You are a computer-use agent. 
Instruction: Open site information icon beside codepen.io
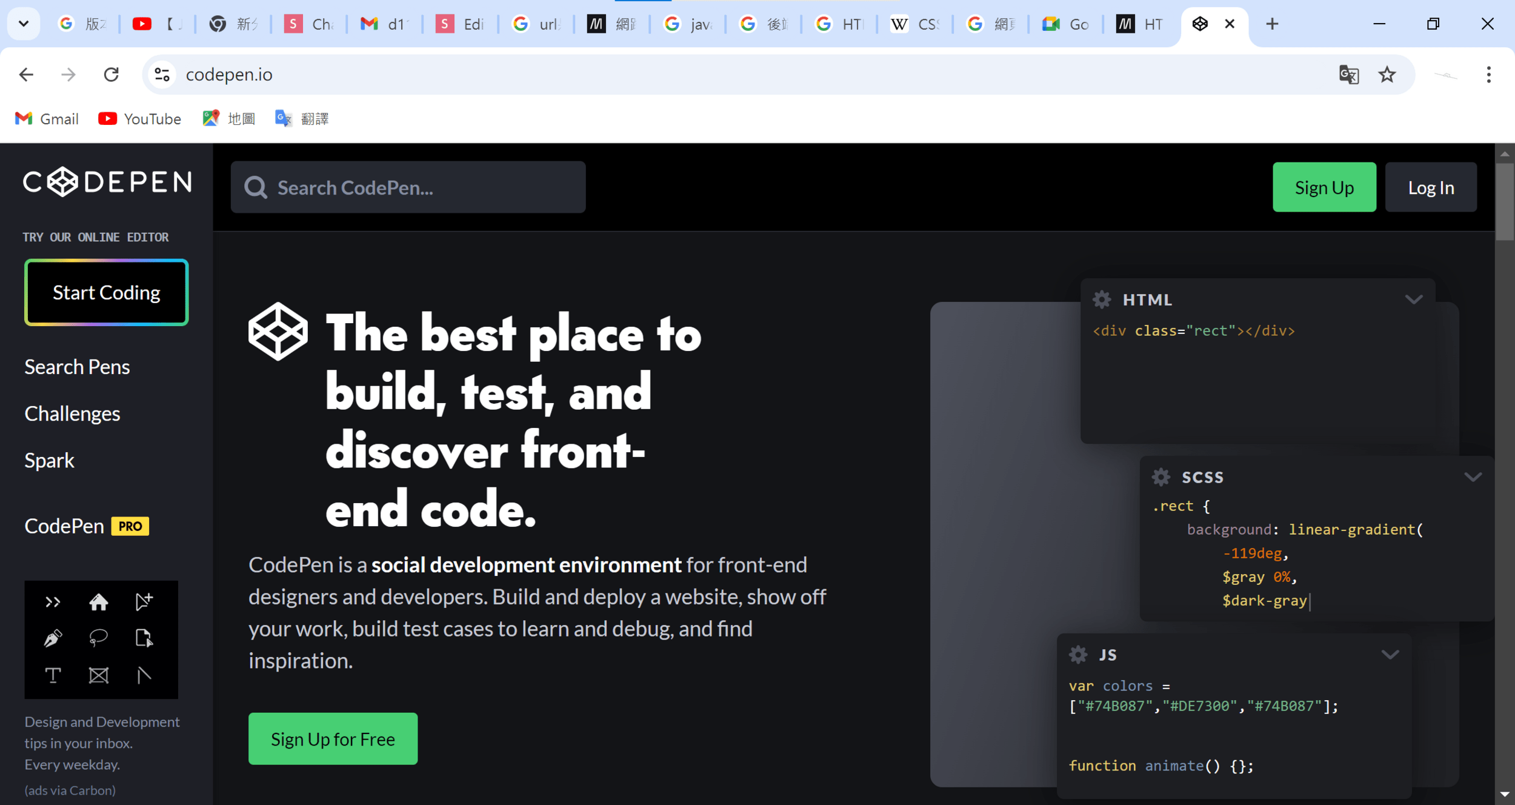(x=162, y=75)
